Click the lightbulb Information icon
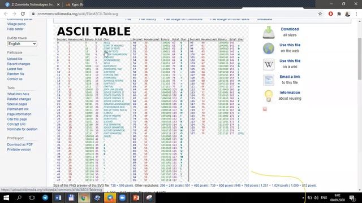 [x=269, y=96]
